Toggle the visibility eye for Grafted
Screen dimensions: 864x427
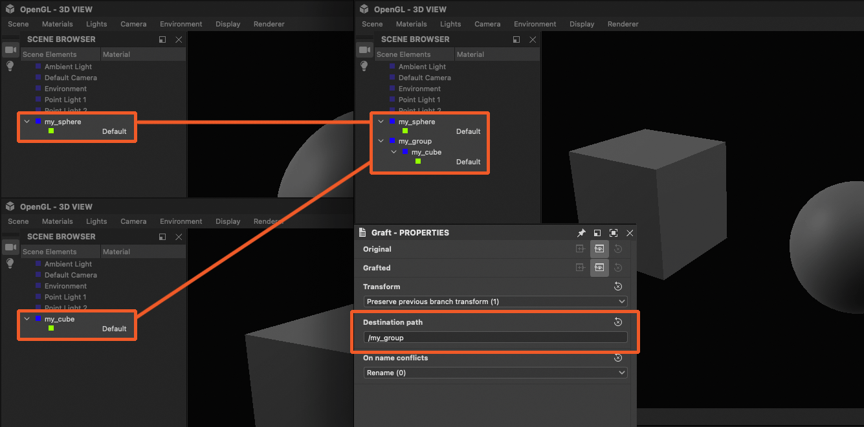[599, 267]
